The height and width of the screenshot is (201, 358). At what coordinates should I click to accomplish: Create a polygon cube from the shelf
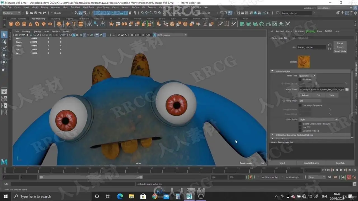click(x=17, y=24)
